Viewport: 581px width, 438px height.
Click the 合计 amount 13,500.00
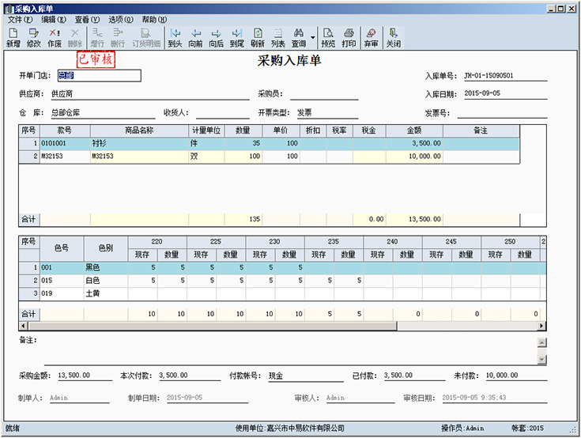point(414,219)
